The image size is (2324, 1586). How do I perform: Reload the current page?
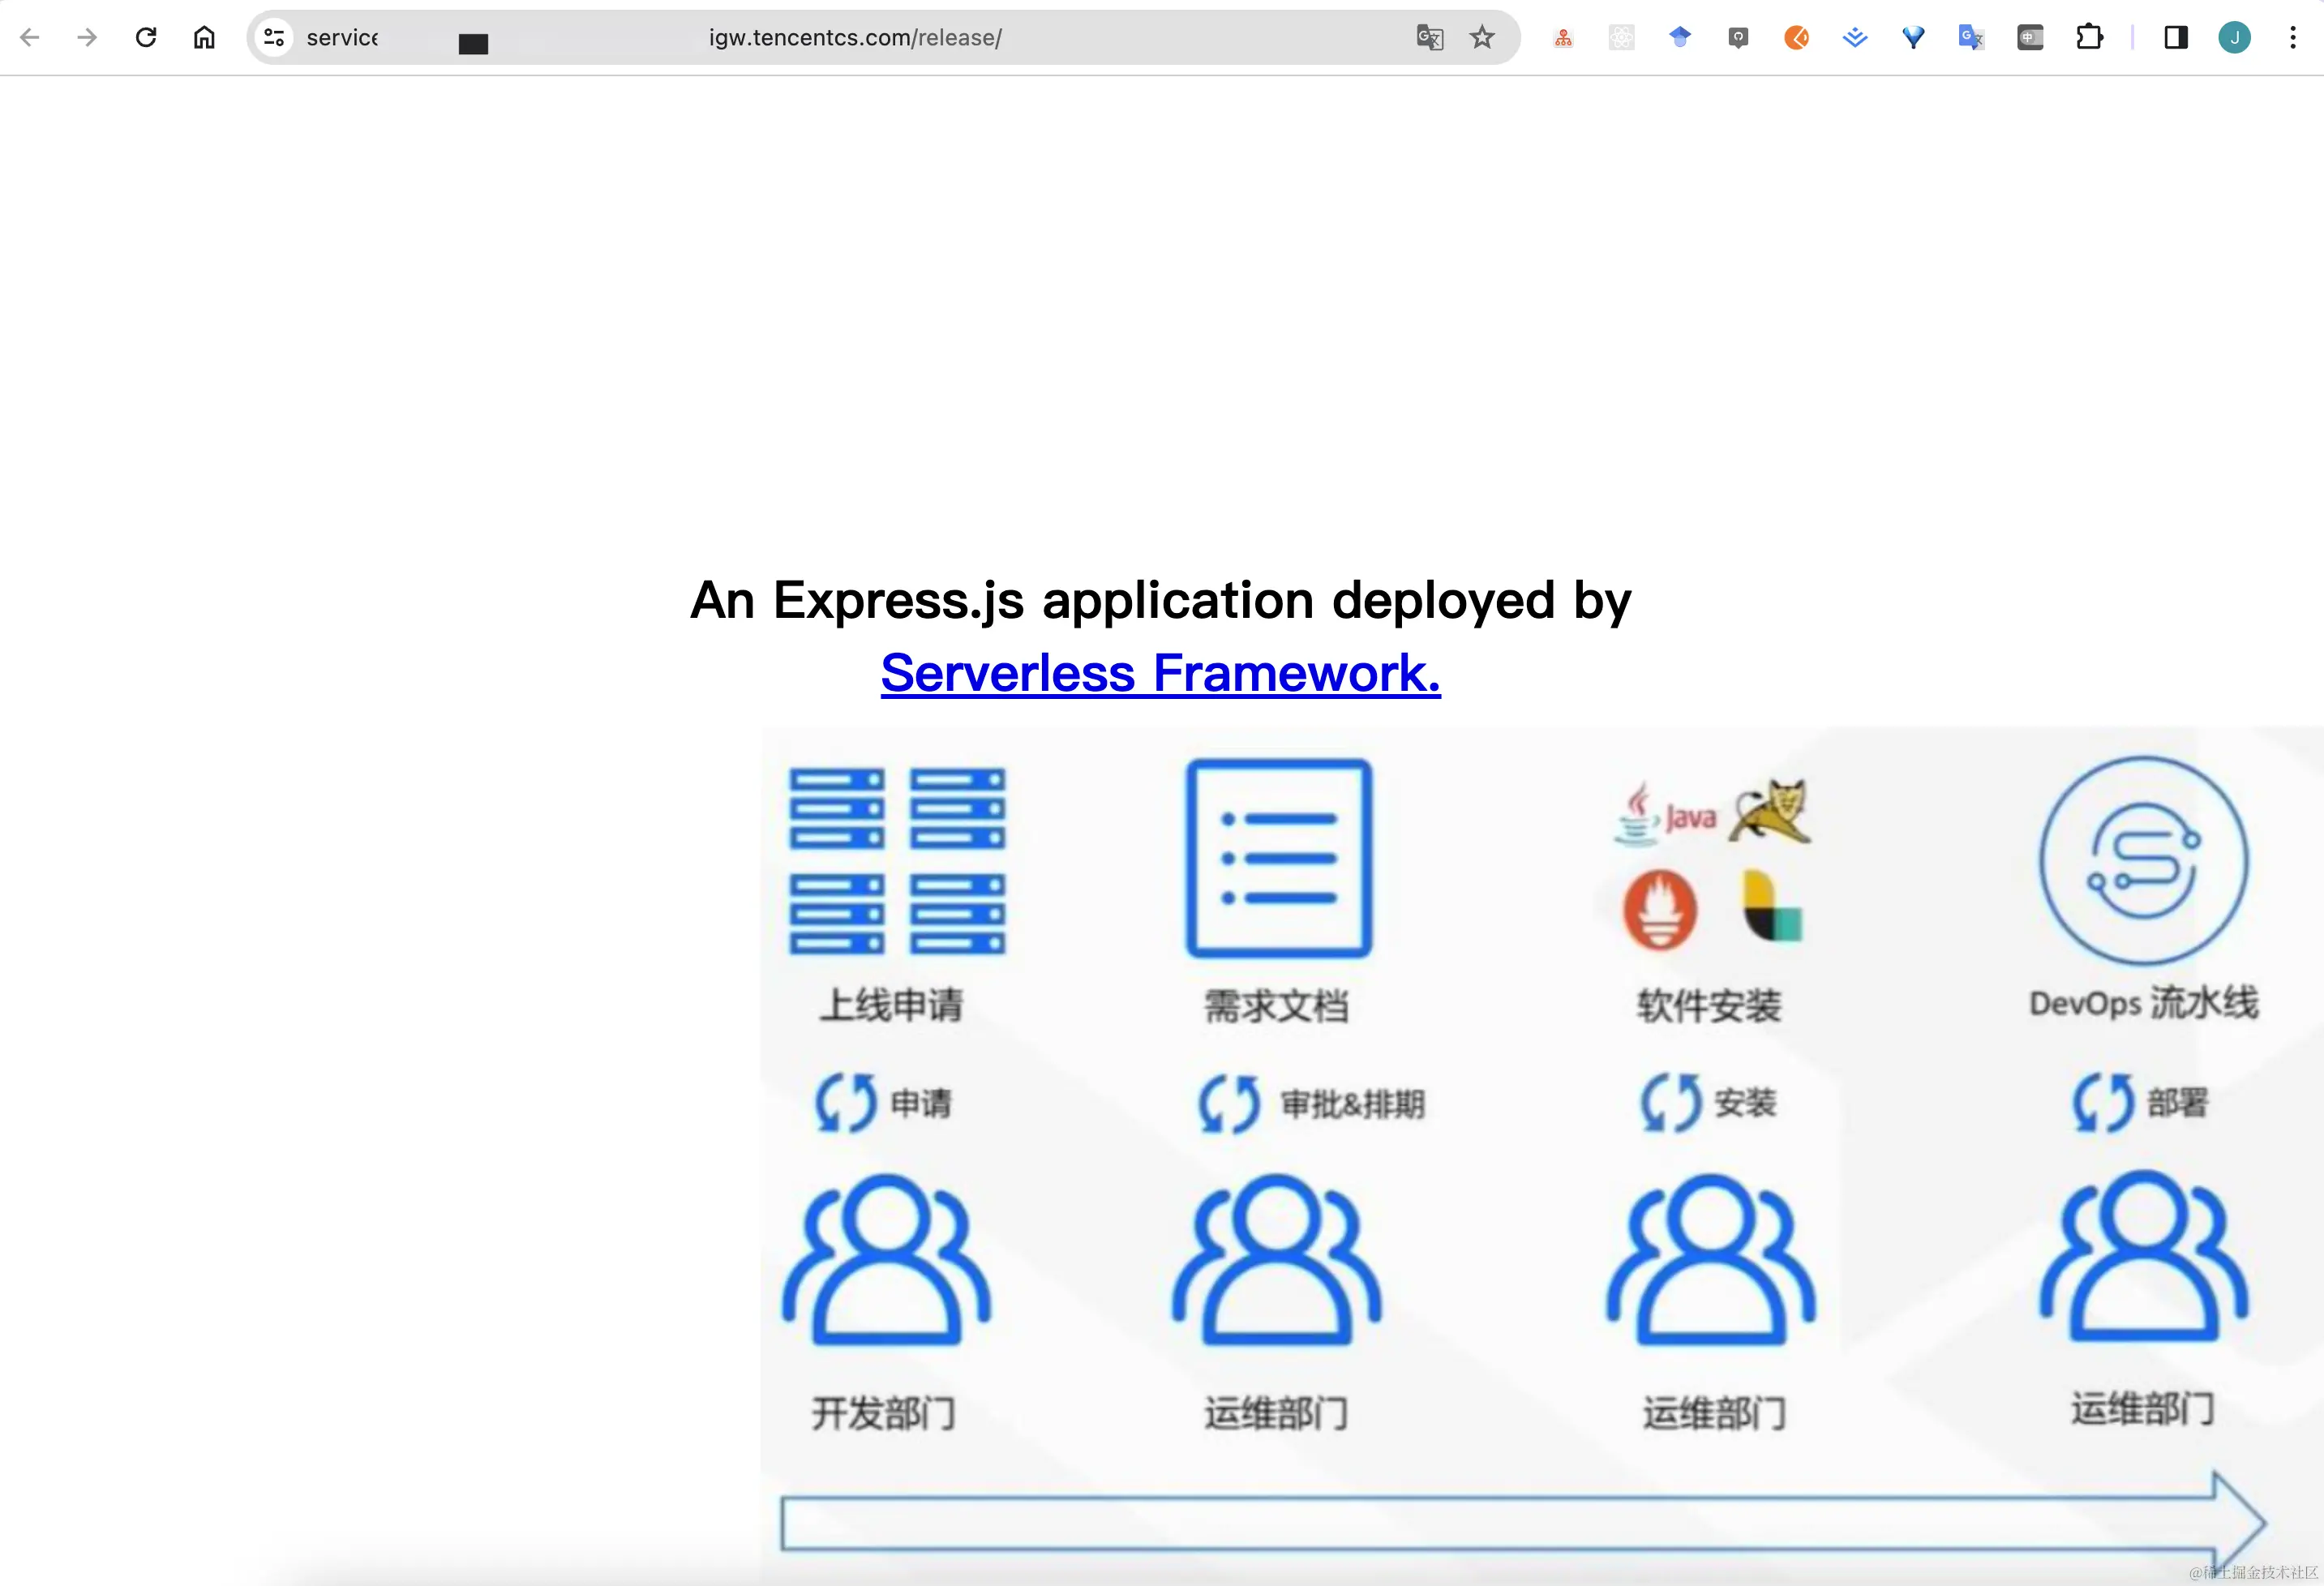146,38
